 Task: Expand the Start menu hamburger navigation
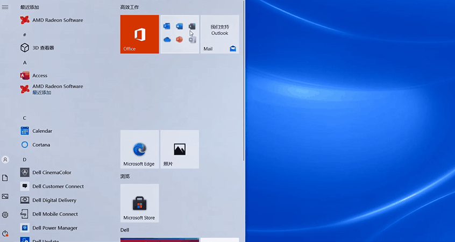point(5,7)
